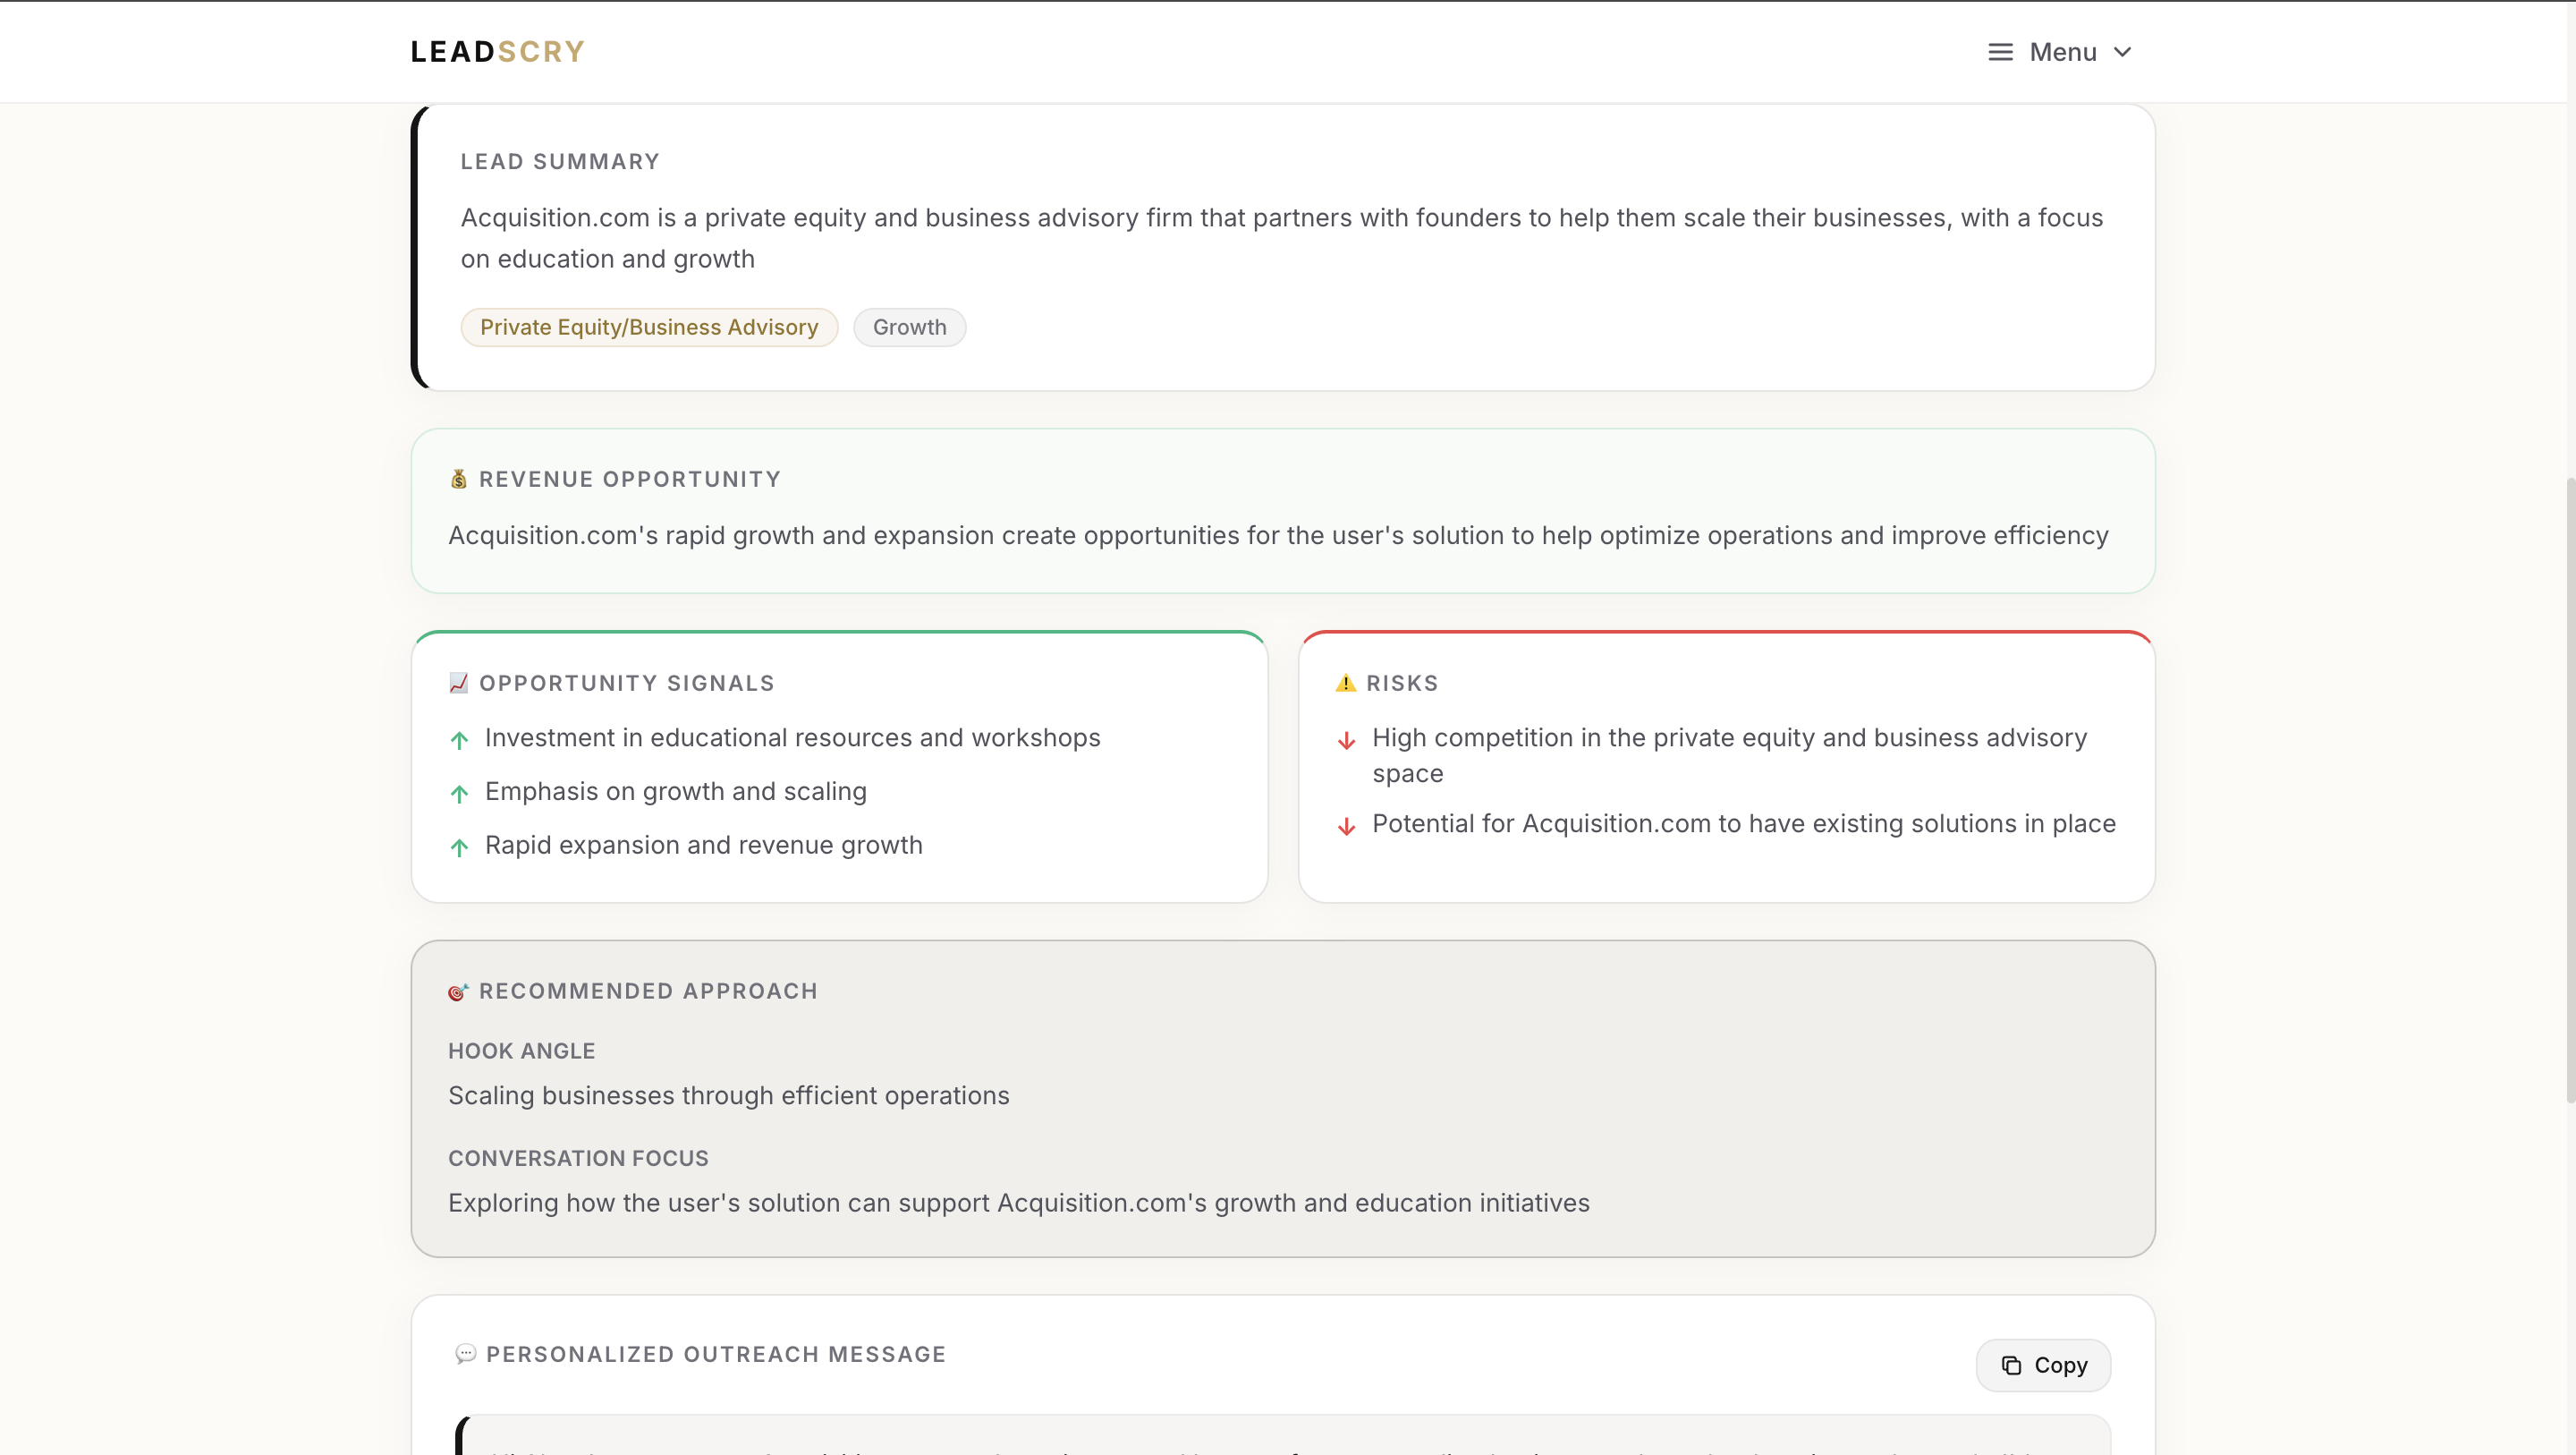Click 'Potential for Acquisition.com to have existing solutions'
2576x1455 pixels.
point(1744,823)
